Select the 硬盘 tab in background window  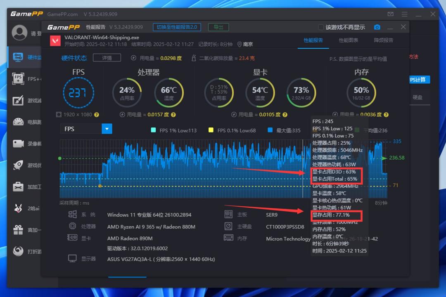click(x=418, y=97)
